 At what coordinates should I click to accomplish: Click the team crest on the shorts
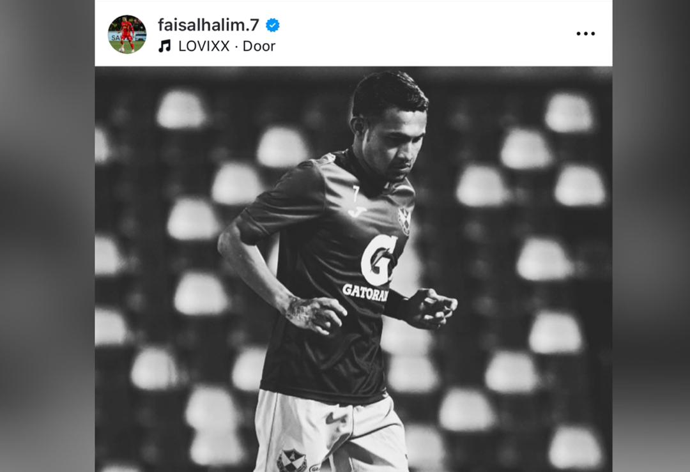(291, 461)
